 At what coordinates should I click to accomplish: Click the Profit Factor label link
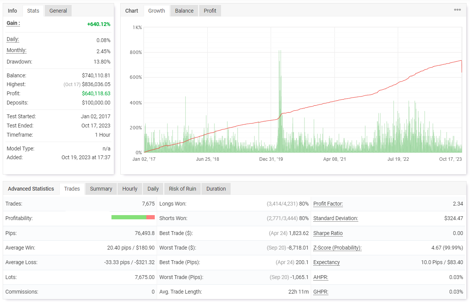(328, 204)
